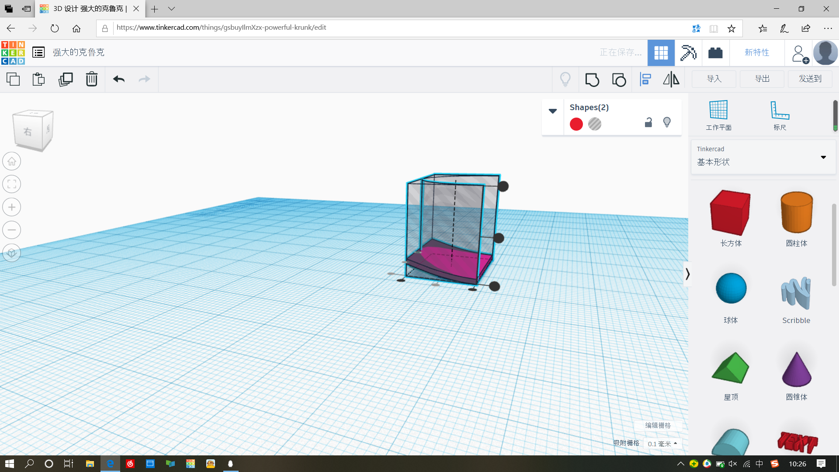Click the Paste tool icon
Screen dimensions: 839x472
click(38, 79)
